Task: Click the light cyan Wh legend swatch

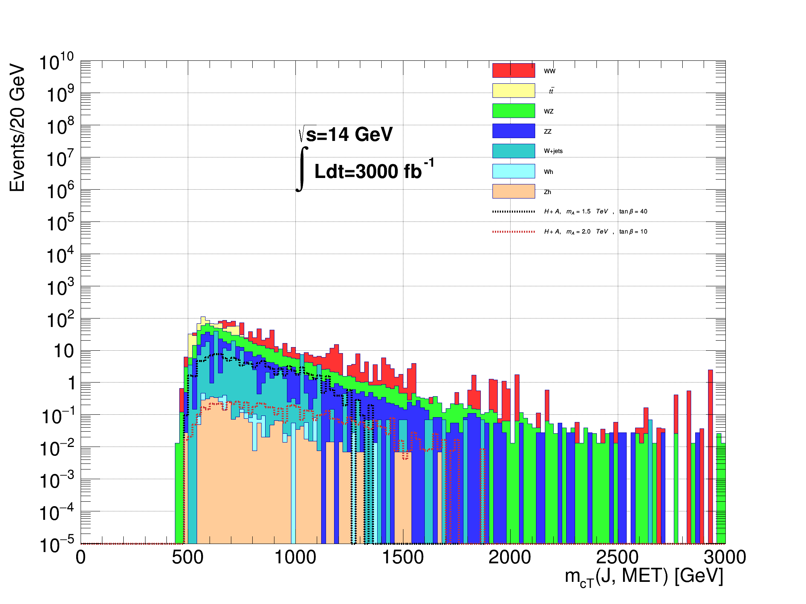Action: click(513, 171)
